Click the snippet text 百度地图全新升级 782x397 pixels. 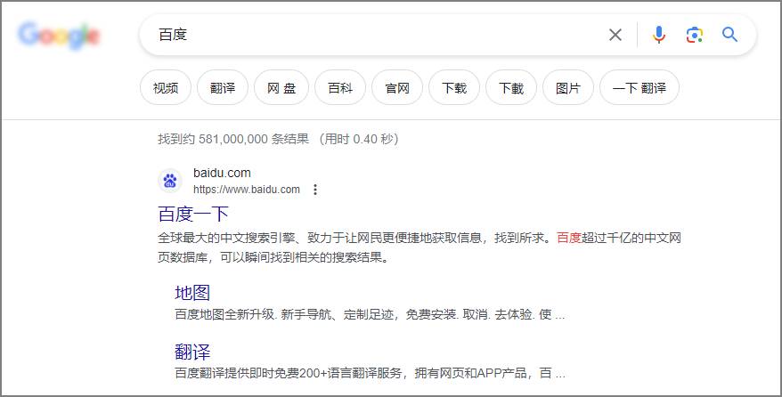coord(225,315)
